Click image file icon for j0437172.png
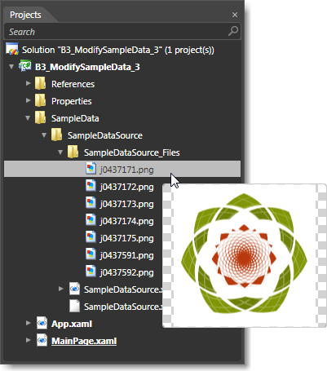This screenshot has height=371, width=327. pos(91,186)
